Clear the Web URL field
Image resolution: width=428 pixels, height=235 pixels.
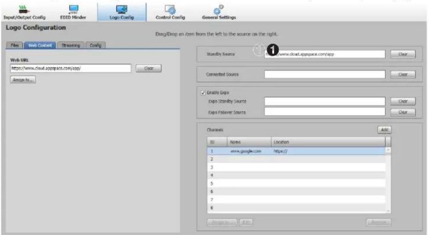149,68
